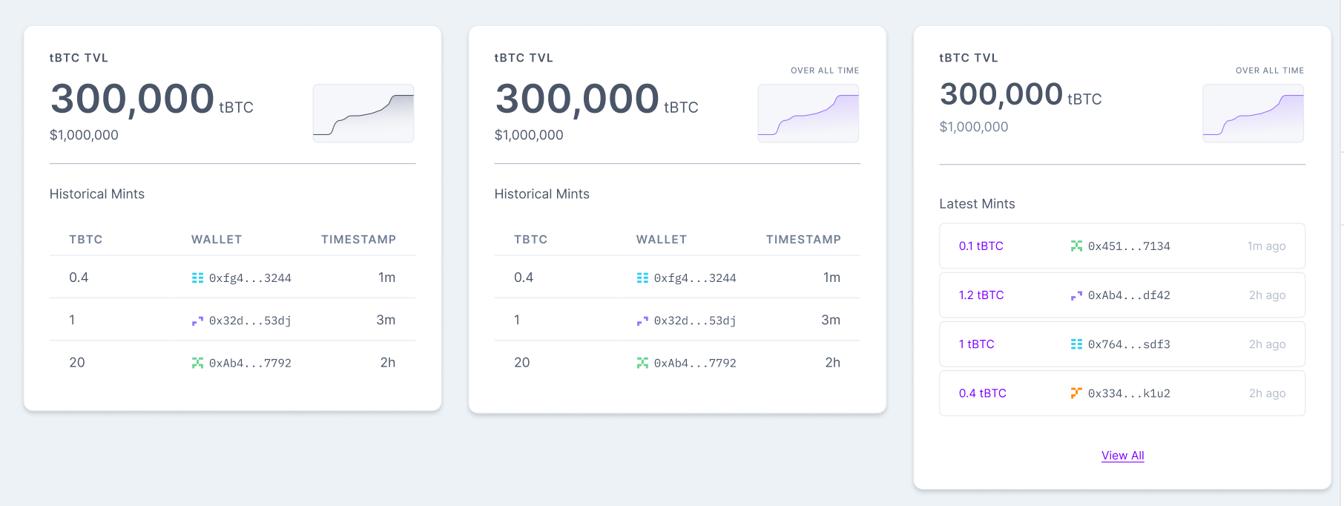
Task: Click the OVER ALL TIME label in middle card
Action: tap(825, 70)
